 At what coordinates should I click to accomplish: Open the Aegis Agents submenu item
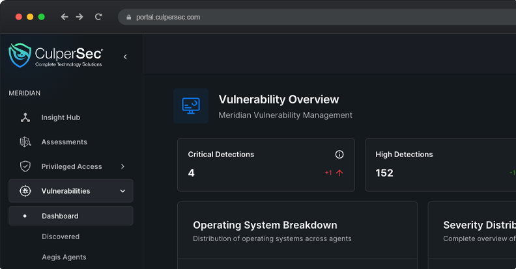pos(64,257)
